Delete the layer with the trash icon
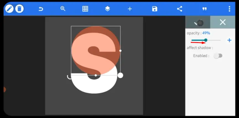Screen dimensions: 239x118 [x=19, y=9]
